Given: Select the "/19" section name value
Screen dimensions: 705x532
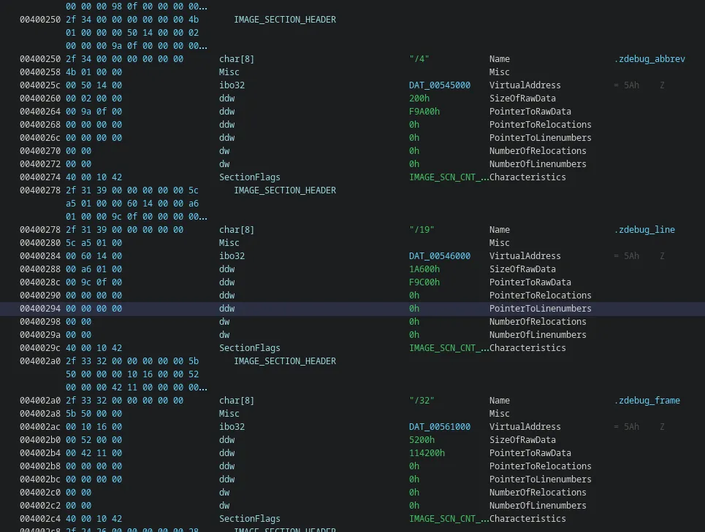Looking at the screenshot, I should [x=422, y=229].
